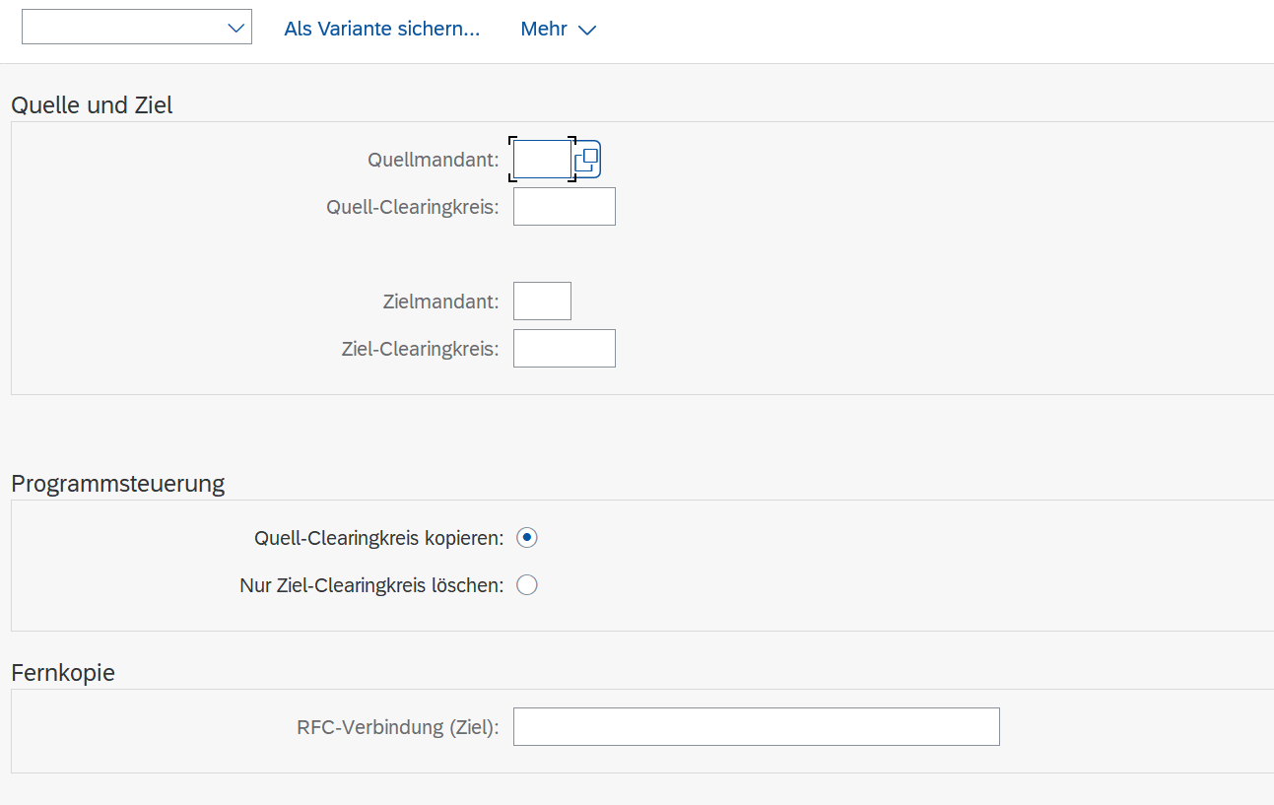The width and height of the screenshot is (1274, 805).
Task: Focus the Quellmandant input field
Action: (542, 160)
